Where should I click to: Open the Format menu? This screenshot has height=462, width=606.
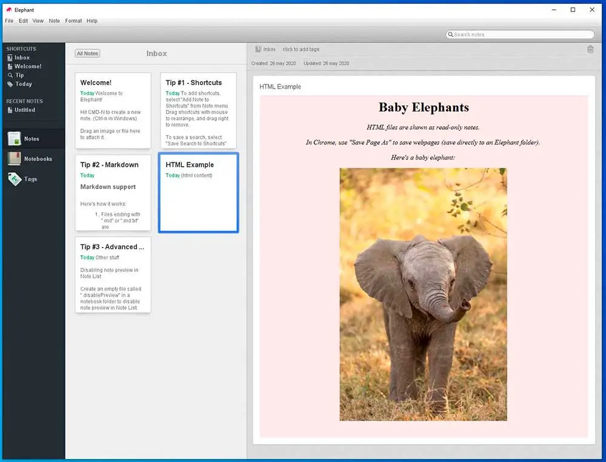tap(73, 21)
